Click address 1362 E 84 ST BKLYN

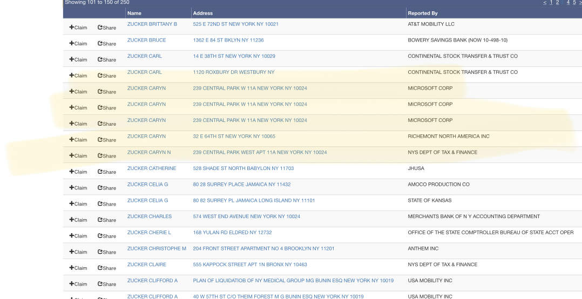228,40
